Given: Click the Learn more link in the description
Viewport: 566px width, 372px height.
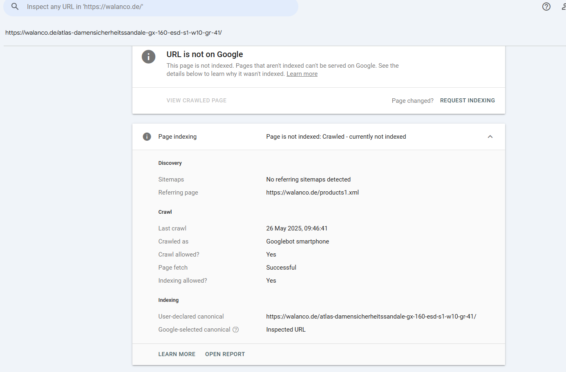Looking at the screenshot, I should pyautogui.click(x=302, y=74).
